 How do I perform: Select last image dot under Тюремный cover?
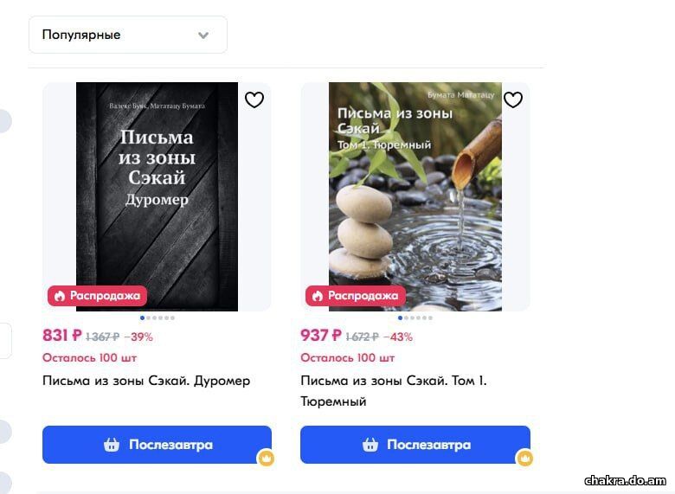(430, 318)
